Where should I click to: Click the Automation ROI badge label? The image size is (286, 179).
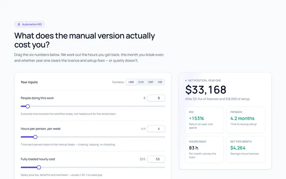click(32, 24)
